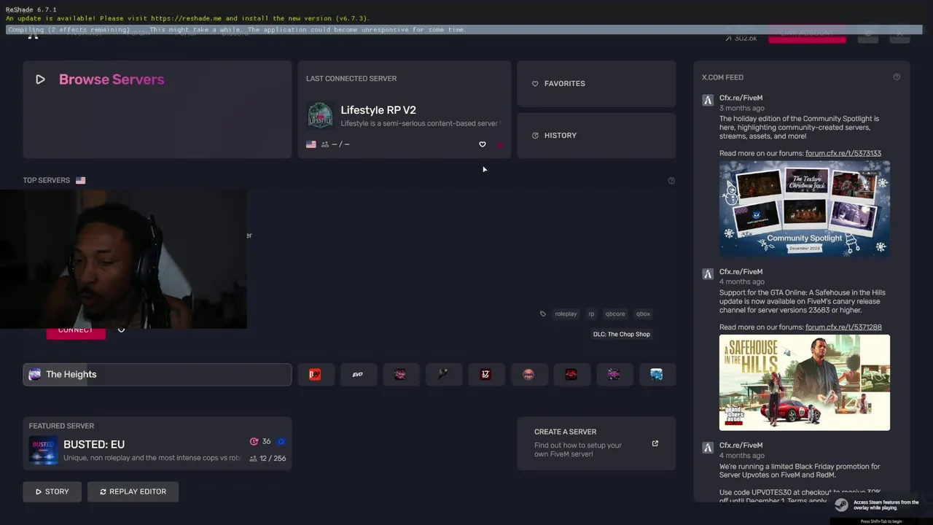
Task: Click the ReShade update notice text
Action: (x=188, y=18)
